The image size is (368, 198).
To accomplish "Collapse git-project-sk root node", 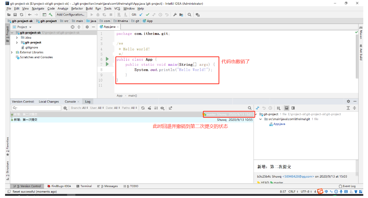I will coord(12,33).
